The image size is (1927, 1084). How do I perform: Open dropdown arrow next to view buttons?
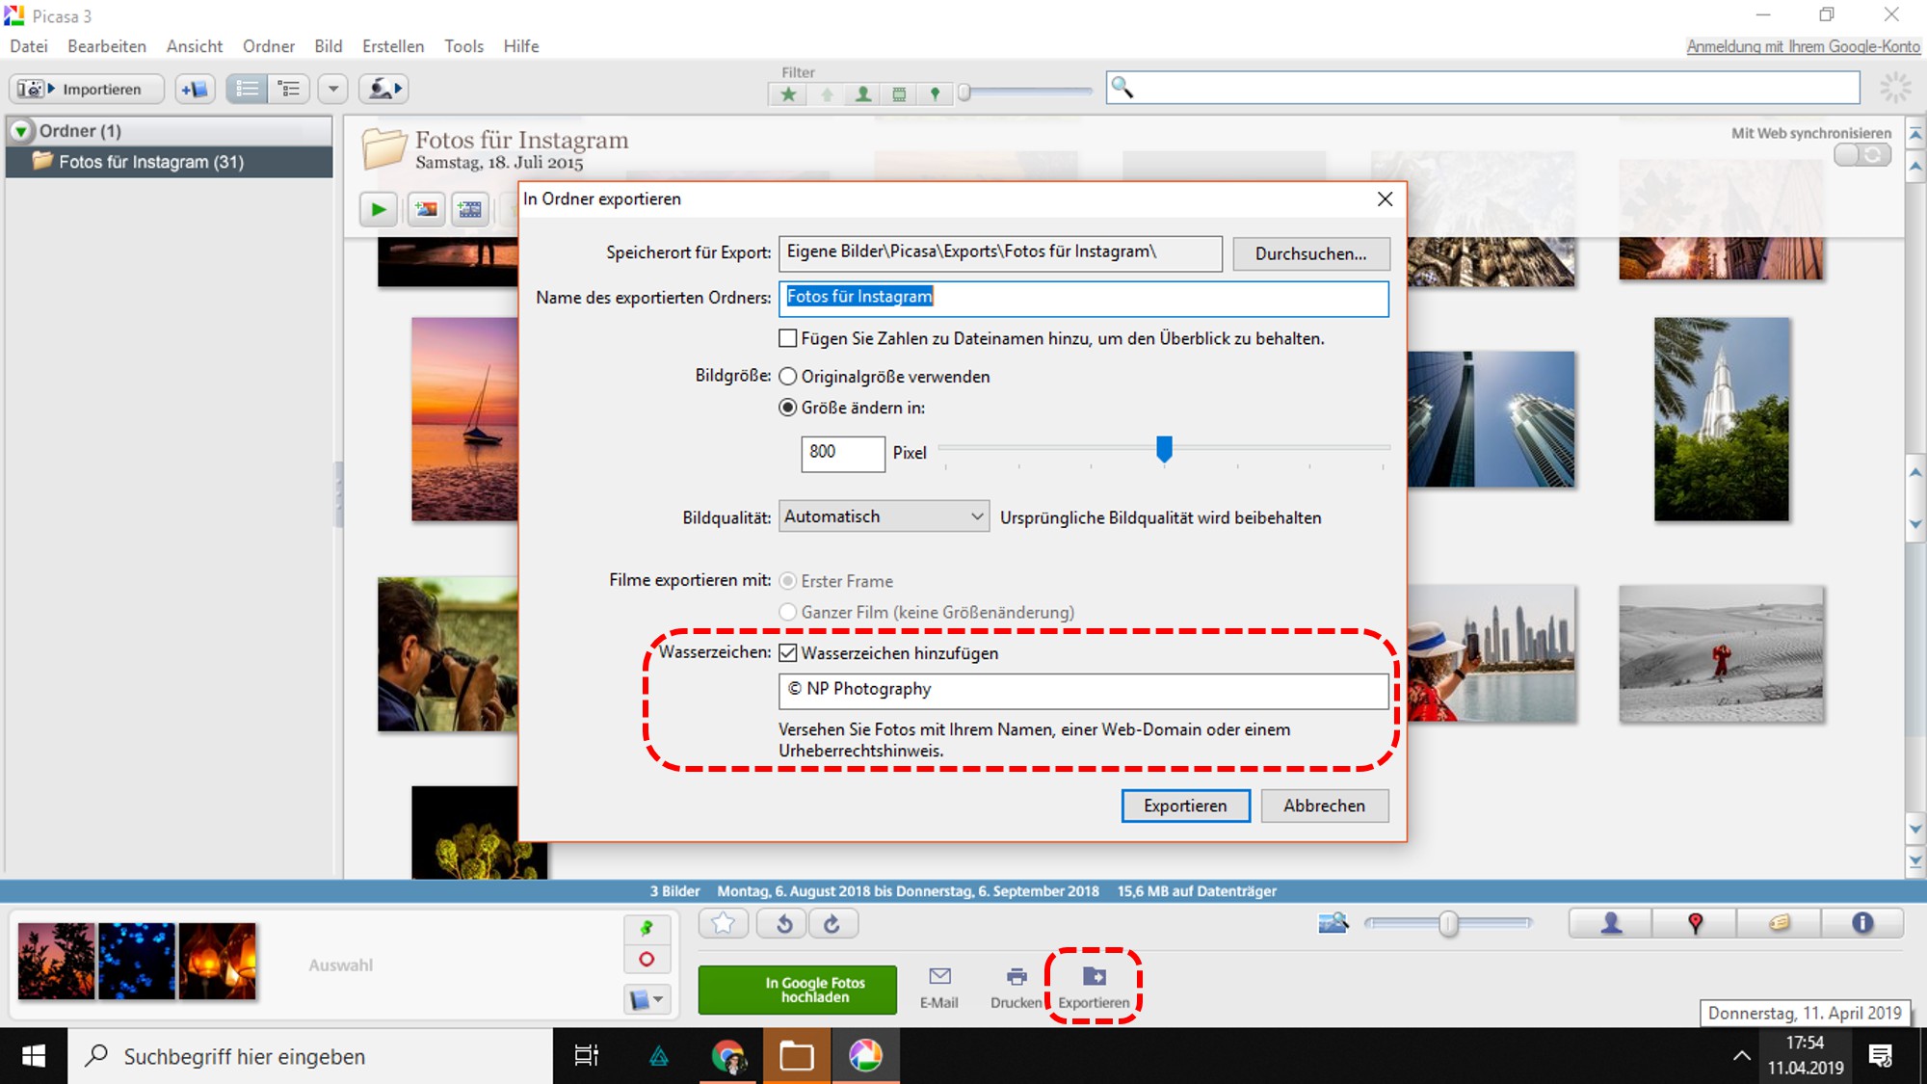click(x=333, y=90)
